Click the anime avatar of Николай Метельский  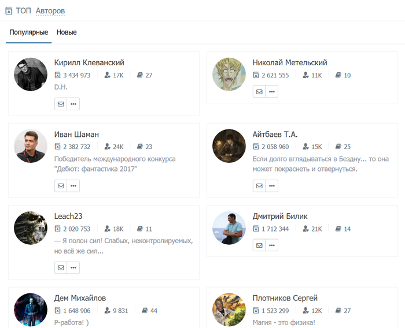tap(229, 74)
